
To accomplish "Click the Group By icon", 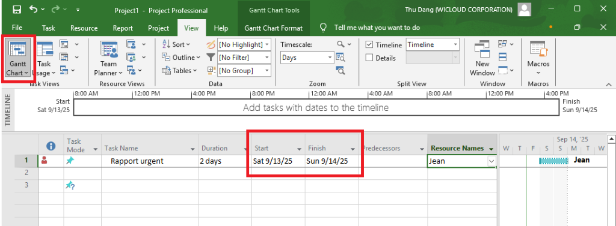I will pos(211,71).
